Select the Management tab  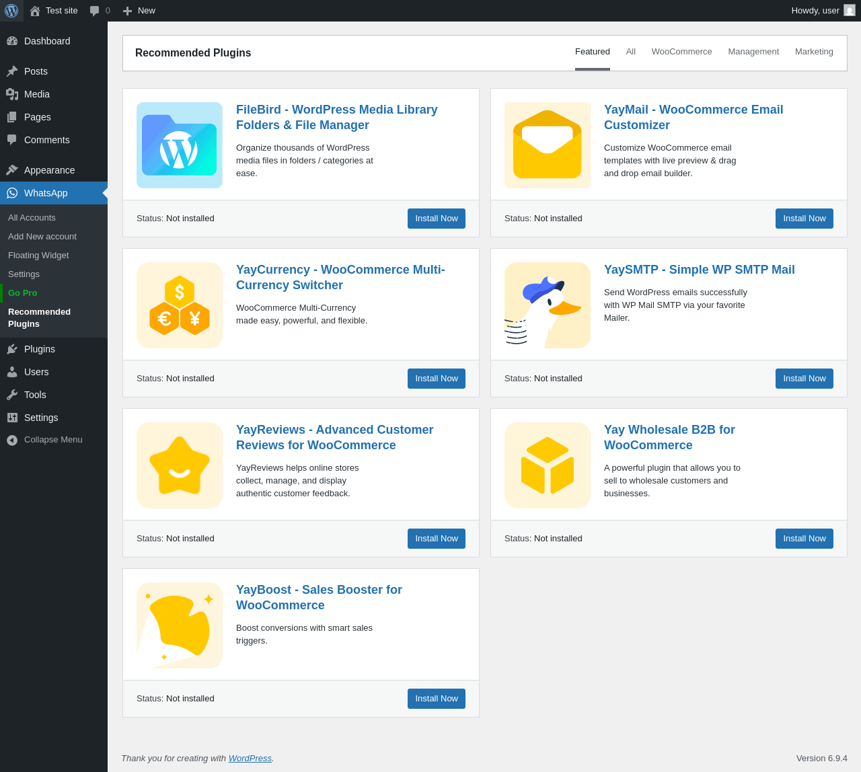(x=753, y=52)
